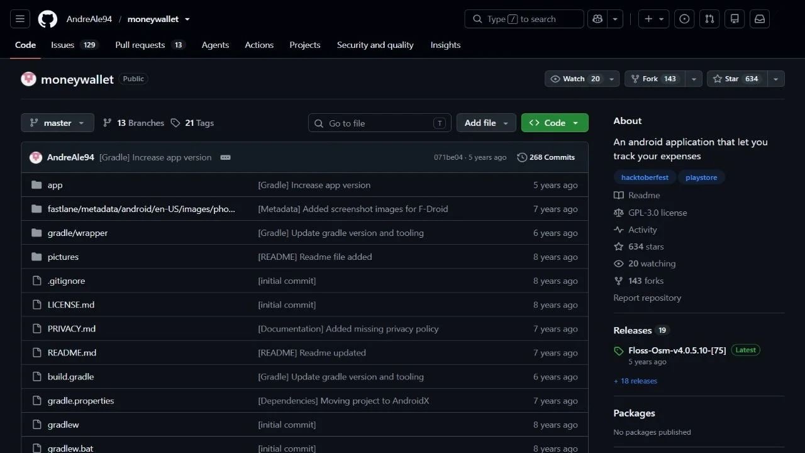805x453 pixels.
Task: Click the gradlew file icon
Action: pyautogui.click(x=36, y=424)
